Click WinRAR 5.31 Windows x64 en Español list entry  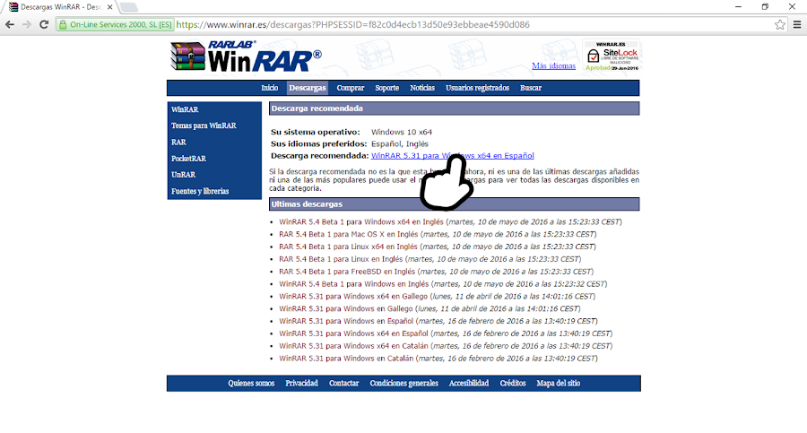click(353, 333)
